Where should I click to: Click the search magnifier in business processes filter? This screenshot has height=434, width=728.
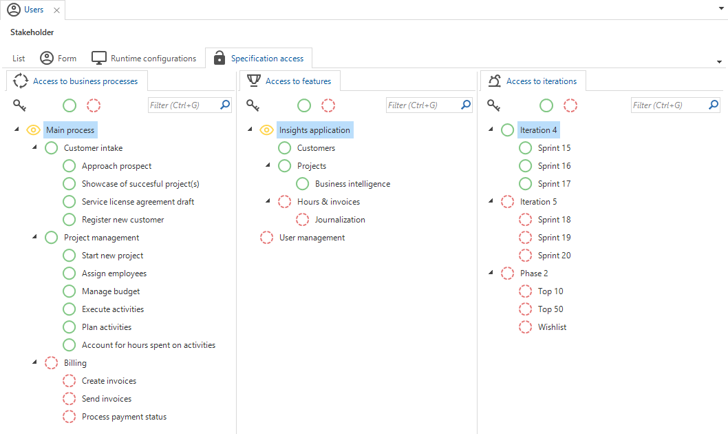pos(224,105)
